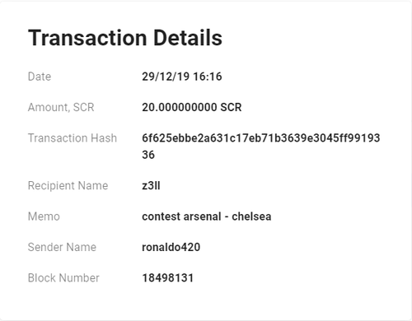
Task: Select the date value 29/12/19 16:16
Action: pyautogui.click(x=182, y=77)
